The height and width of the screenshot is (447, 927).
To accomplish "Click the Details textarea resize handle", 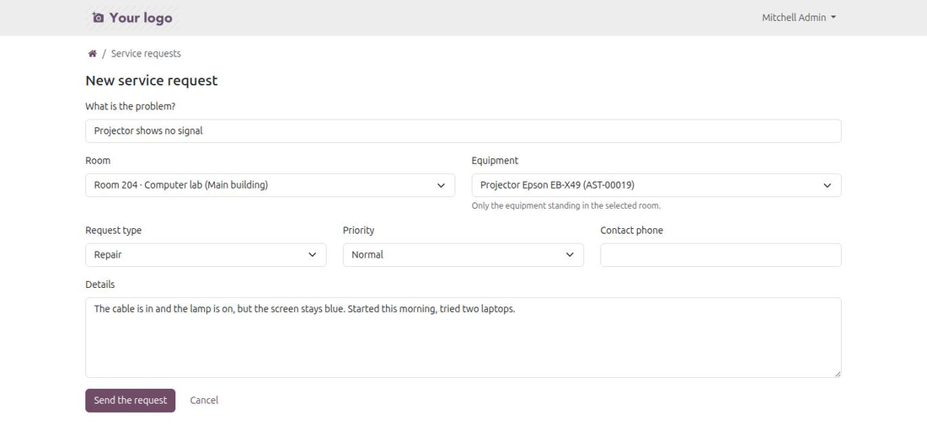I will pos(837,374).
